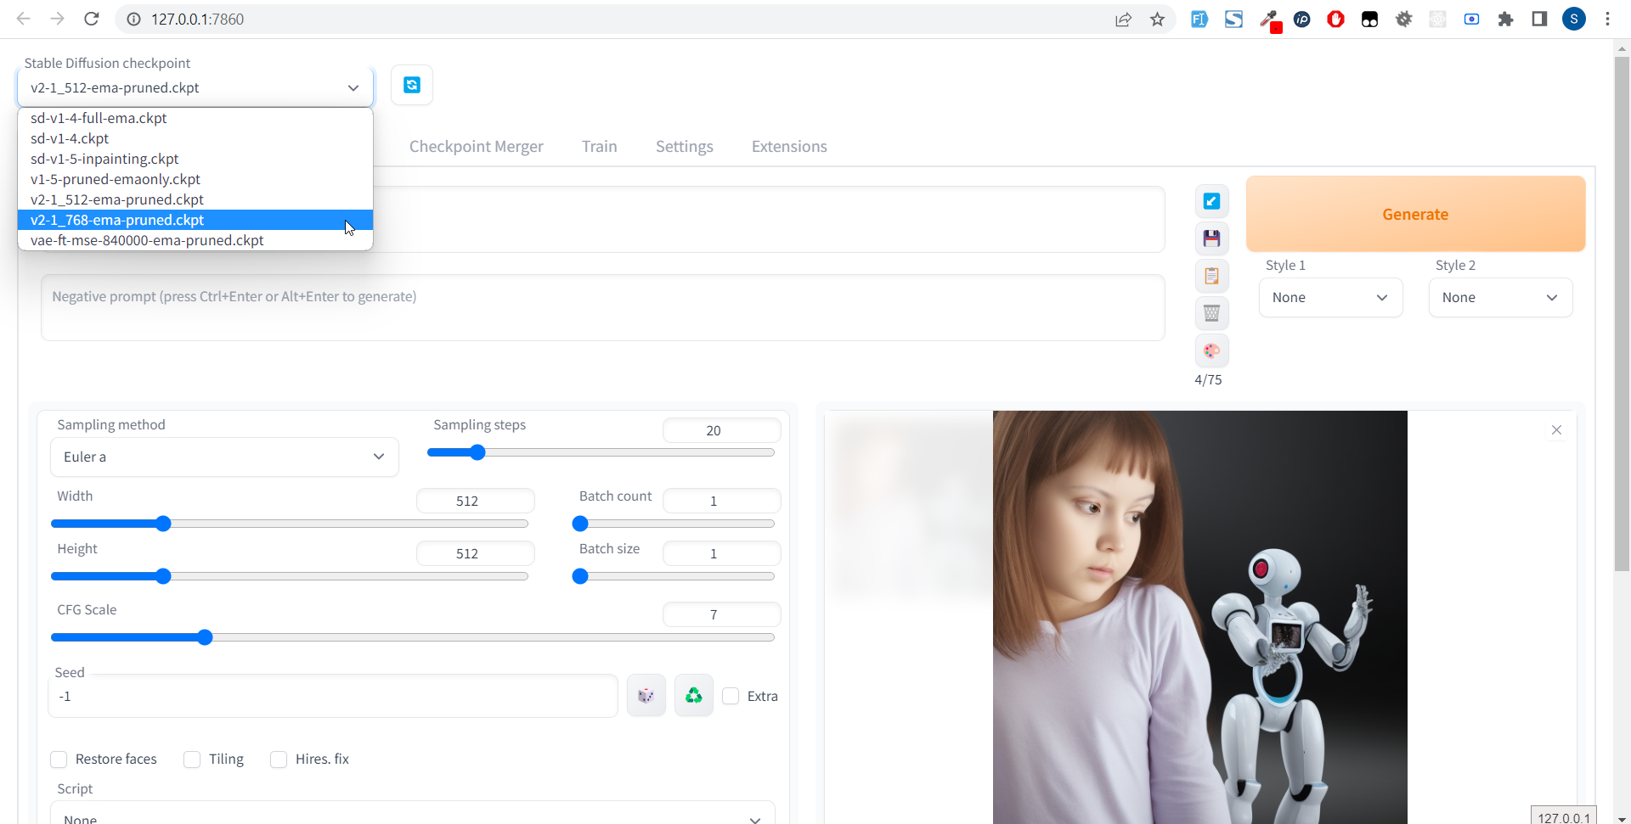Viewport: 1631px width, 824px height.
Task: Toggle Hires. fix
Action: pyautogui.click(x=279, y=760)
